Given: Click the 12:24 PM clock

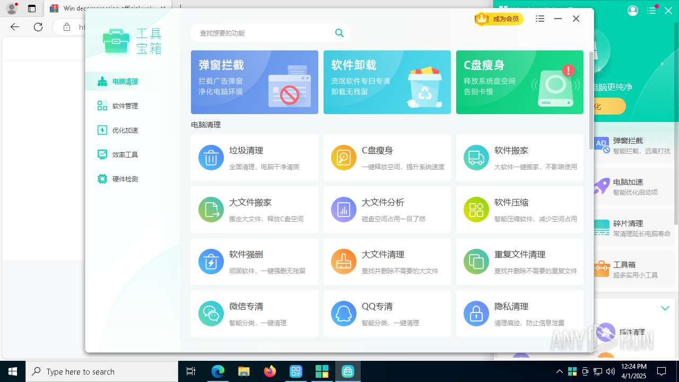Looking at the screenshot, I should click(633, 367).
